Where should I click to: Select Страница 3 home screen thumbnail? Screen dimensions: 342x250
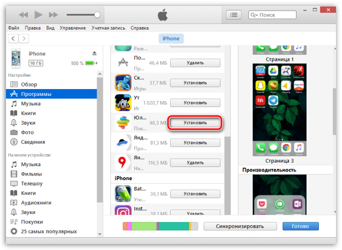(x=280, y=110)
